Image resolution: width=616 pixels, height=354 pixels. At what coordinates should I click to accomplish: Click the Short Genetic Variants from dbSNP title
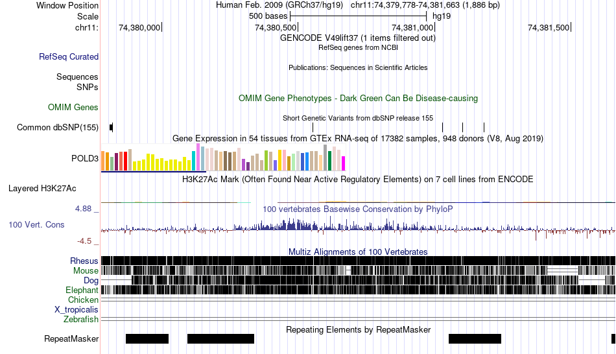pyautogui.click(x=358, y=118)
